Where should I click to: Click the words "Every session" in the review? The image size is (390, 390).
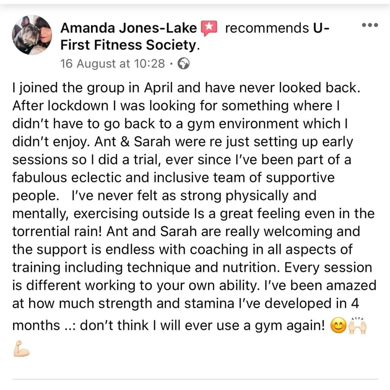pos(328,267)
